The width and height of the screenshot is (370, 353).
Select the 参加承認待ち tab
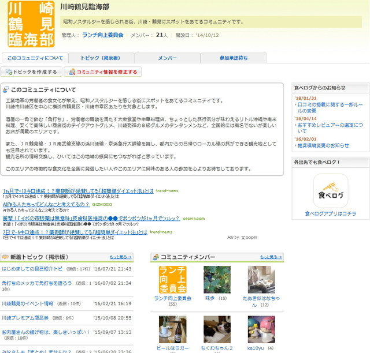(234, 58)
